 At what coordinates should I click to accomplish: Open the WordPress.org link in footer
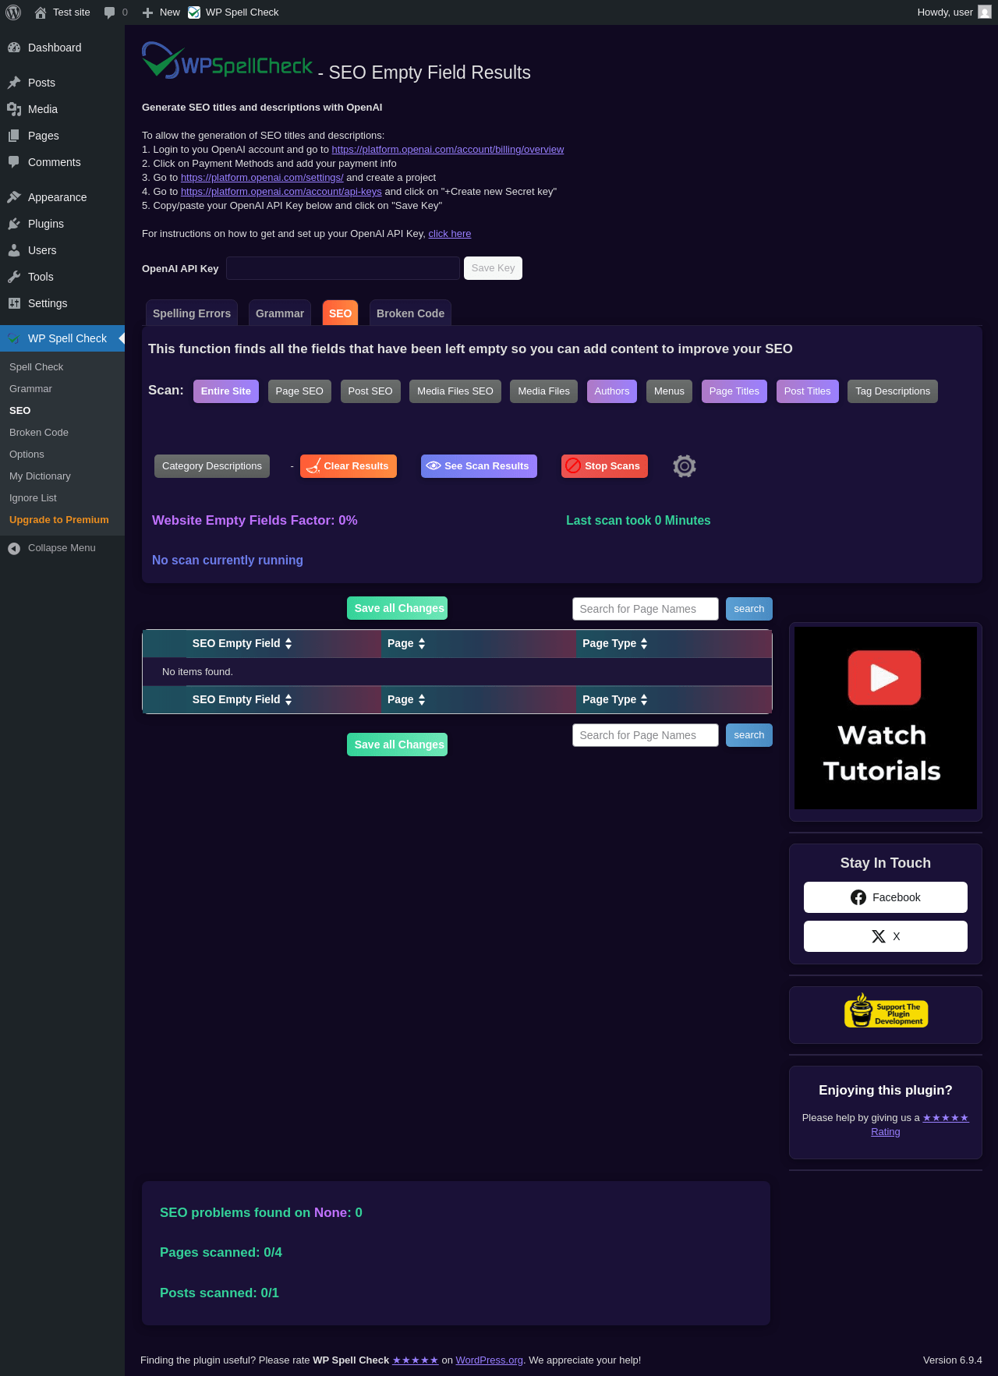click(x=490, y=1360)
